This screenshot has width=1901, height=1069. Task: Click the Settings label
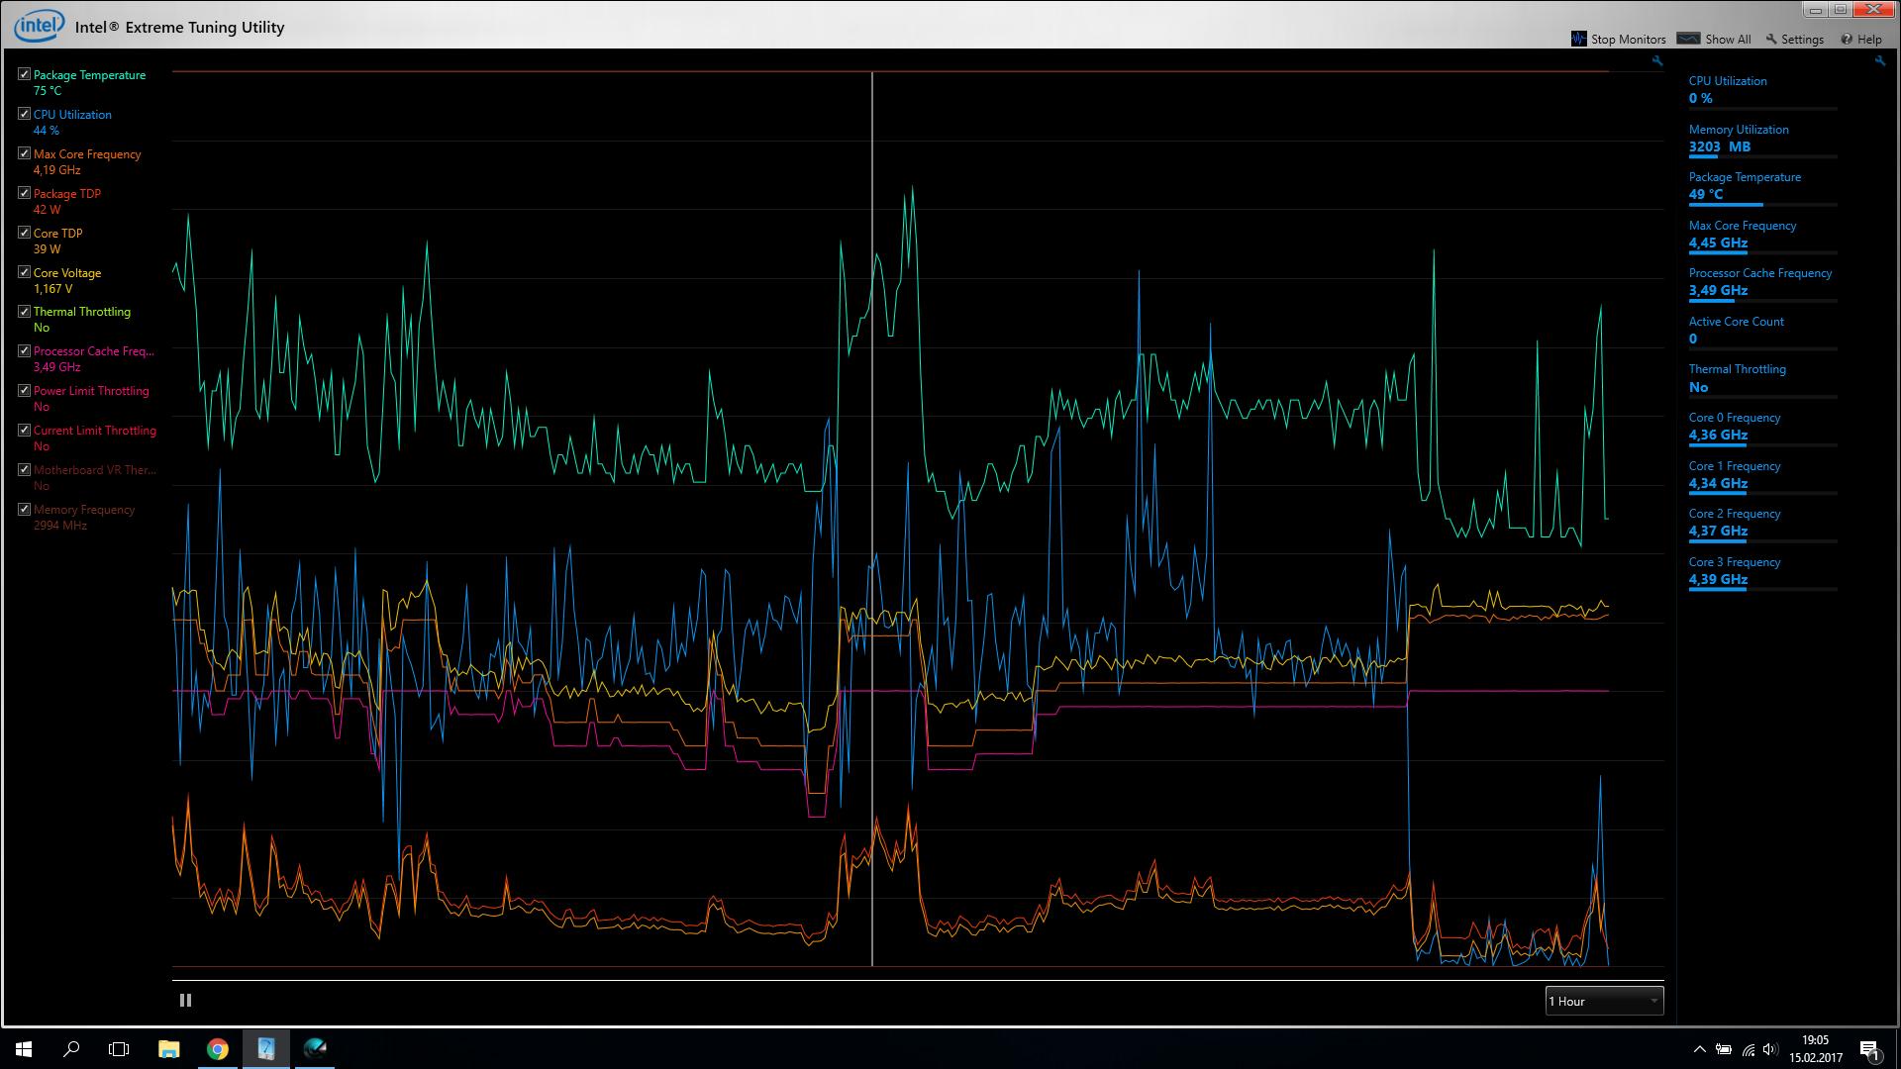1802,40
